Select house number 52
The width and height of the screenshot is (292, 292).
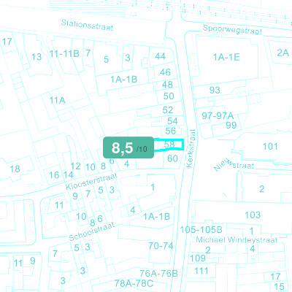[168, 110]
